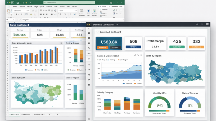
Task: Minimize the Sales & Orders by Month chart
Action: 59,43
